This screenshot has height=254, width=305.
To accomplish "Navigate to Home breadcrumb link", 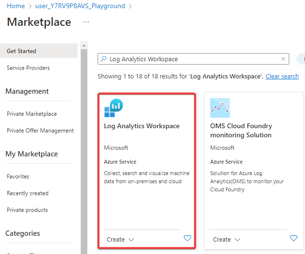I will [16, 6].
